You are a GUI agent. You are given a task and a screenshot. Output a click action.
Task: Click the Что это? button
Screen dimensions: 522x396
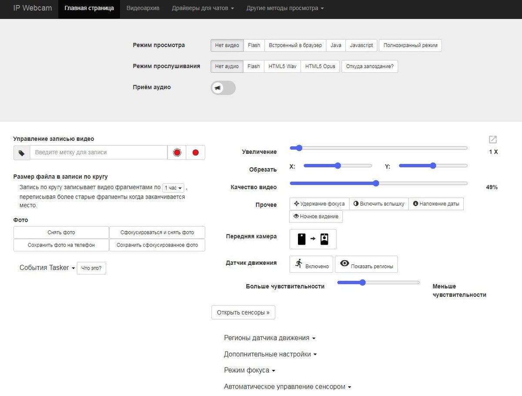tap(91, 268)
